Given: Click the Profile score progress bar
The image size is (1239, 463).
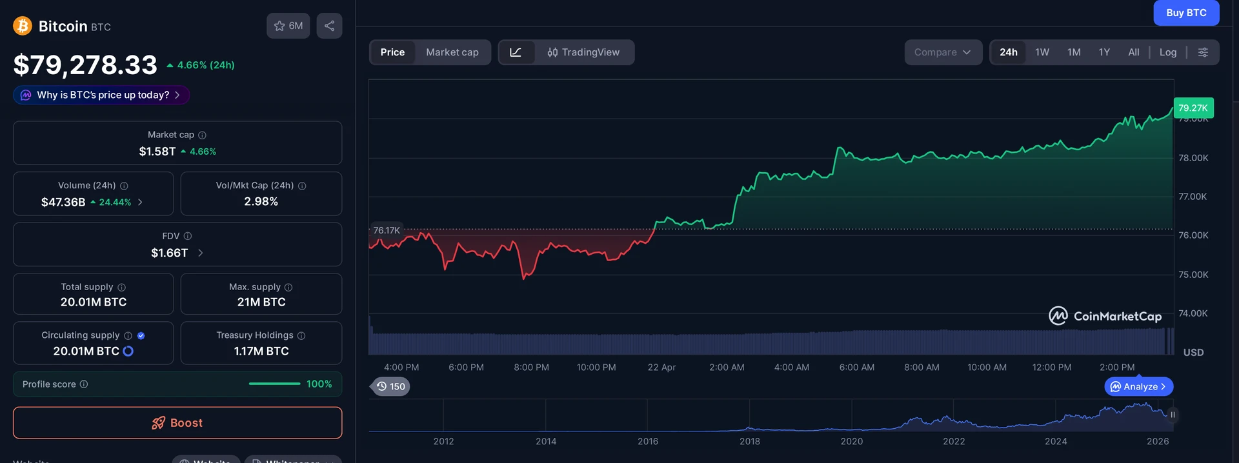Looking at the screenshot, I should point(274,384).
